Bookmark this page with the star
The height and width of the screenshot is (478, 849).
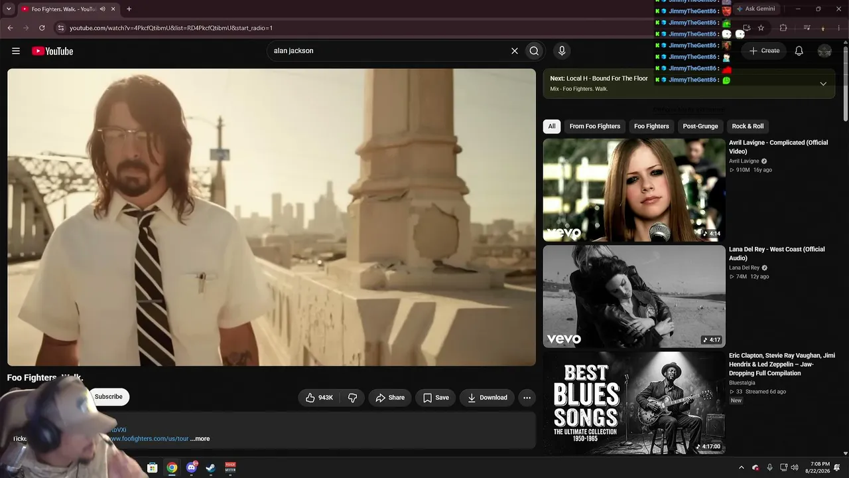[x=761, y=28]
